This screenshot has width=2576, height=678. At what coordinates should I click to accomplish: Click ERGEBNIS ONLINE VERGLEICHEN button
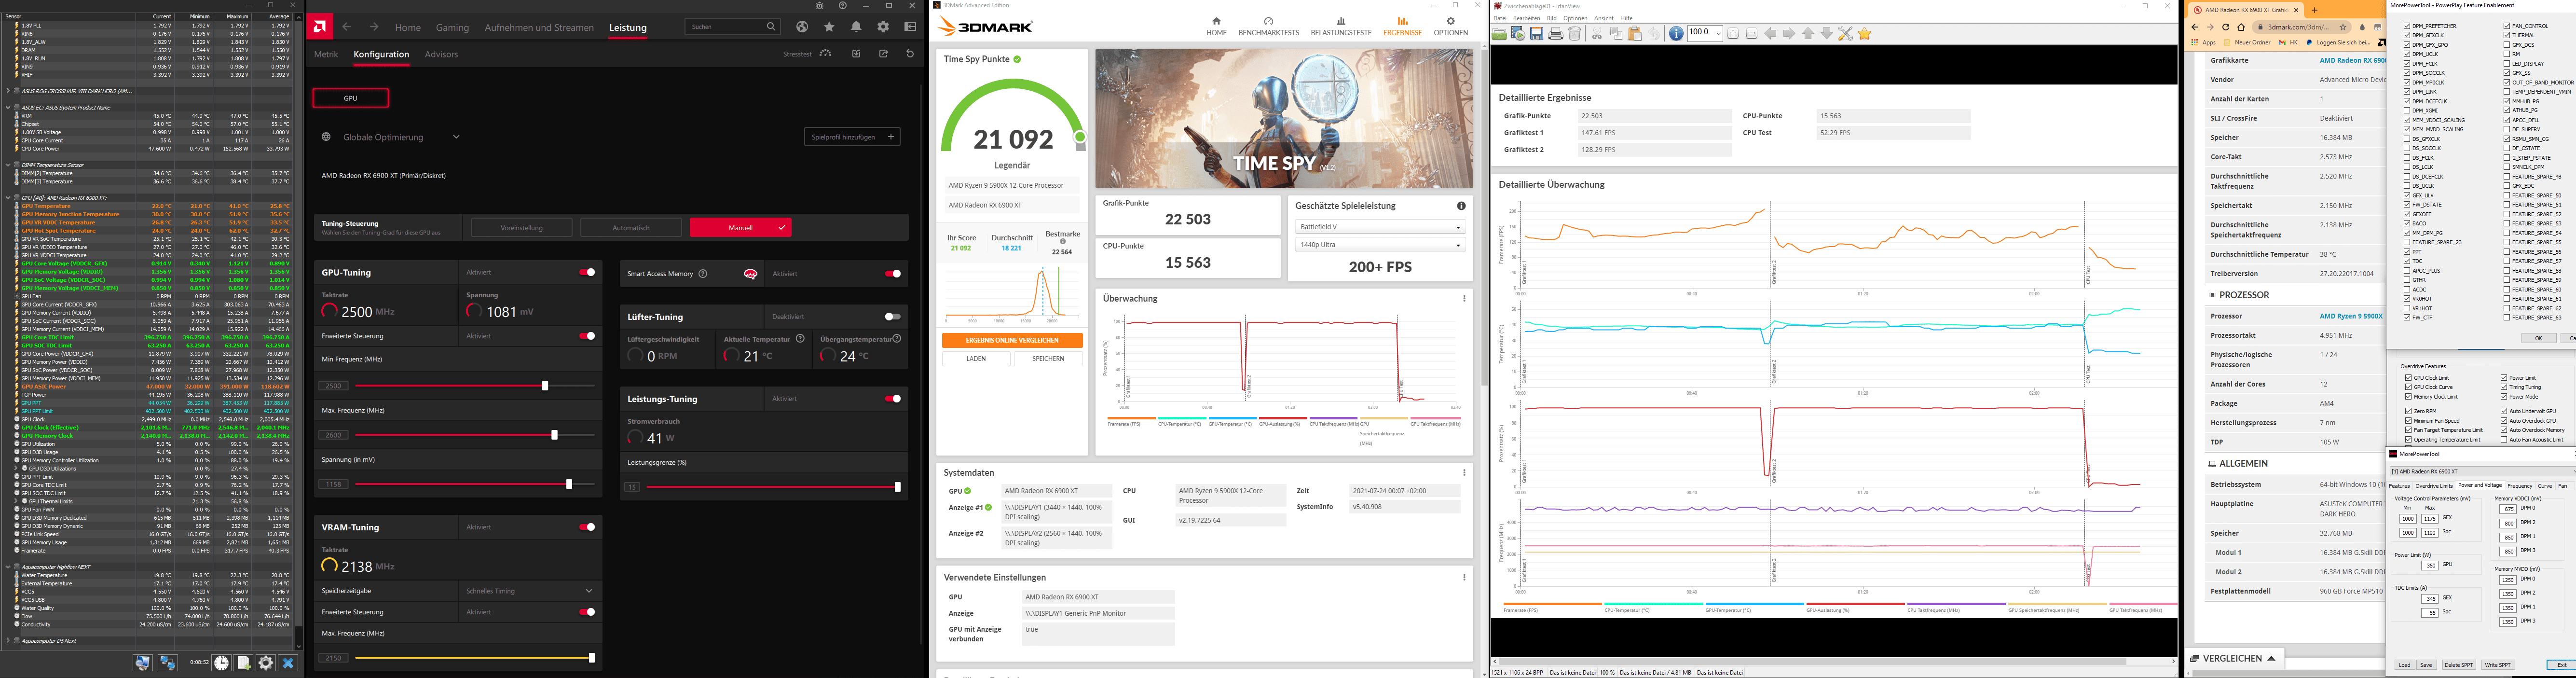point(1012,341)
